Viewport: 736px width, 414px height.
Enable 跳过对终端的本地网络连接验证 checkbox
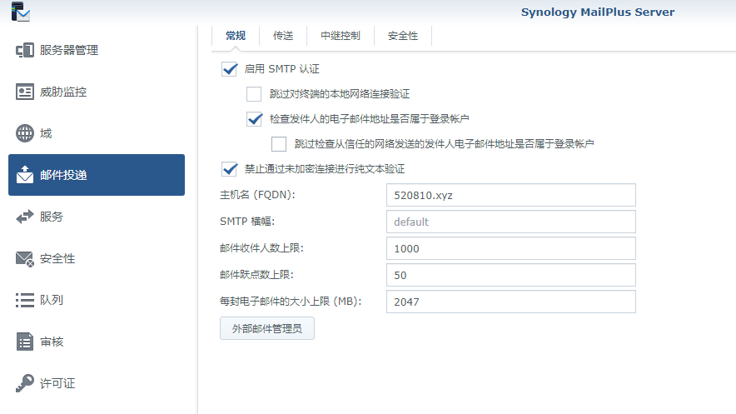[255, 94]
